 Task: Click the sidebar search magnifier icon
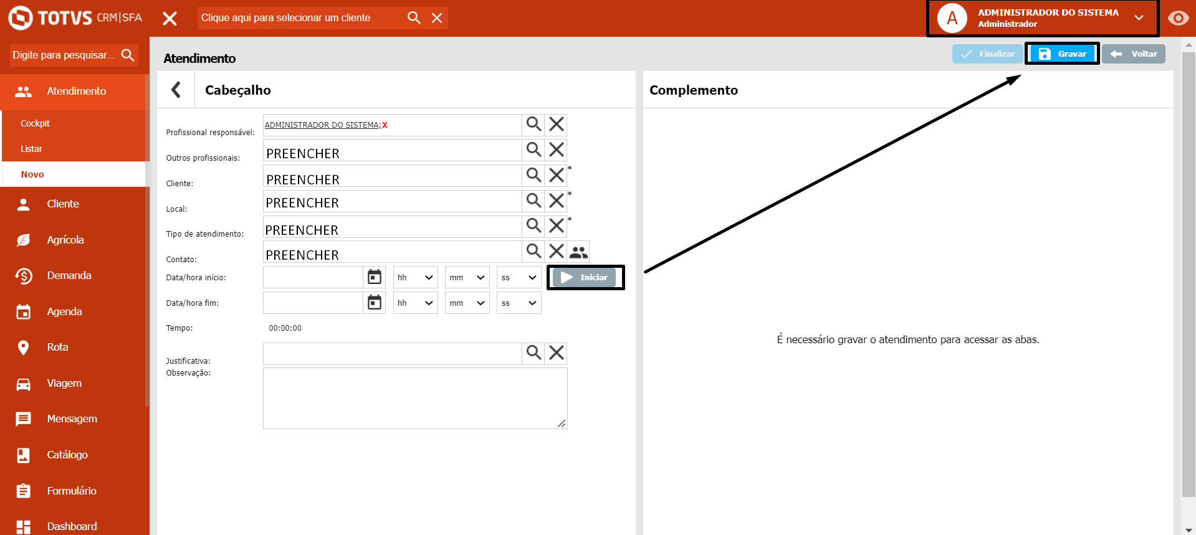[128, 55]
